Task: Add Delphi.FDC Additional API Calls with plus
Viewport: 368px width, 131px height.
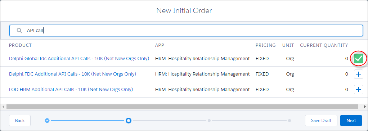Action: point(358,74)
